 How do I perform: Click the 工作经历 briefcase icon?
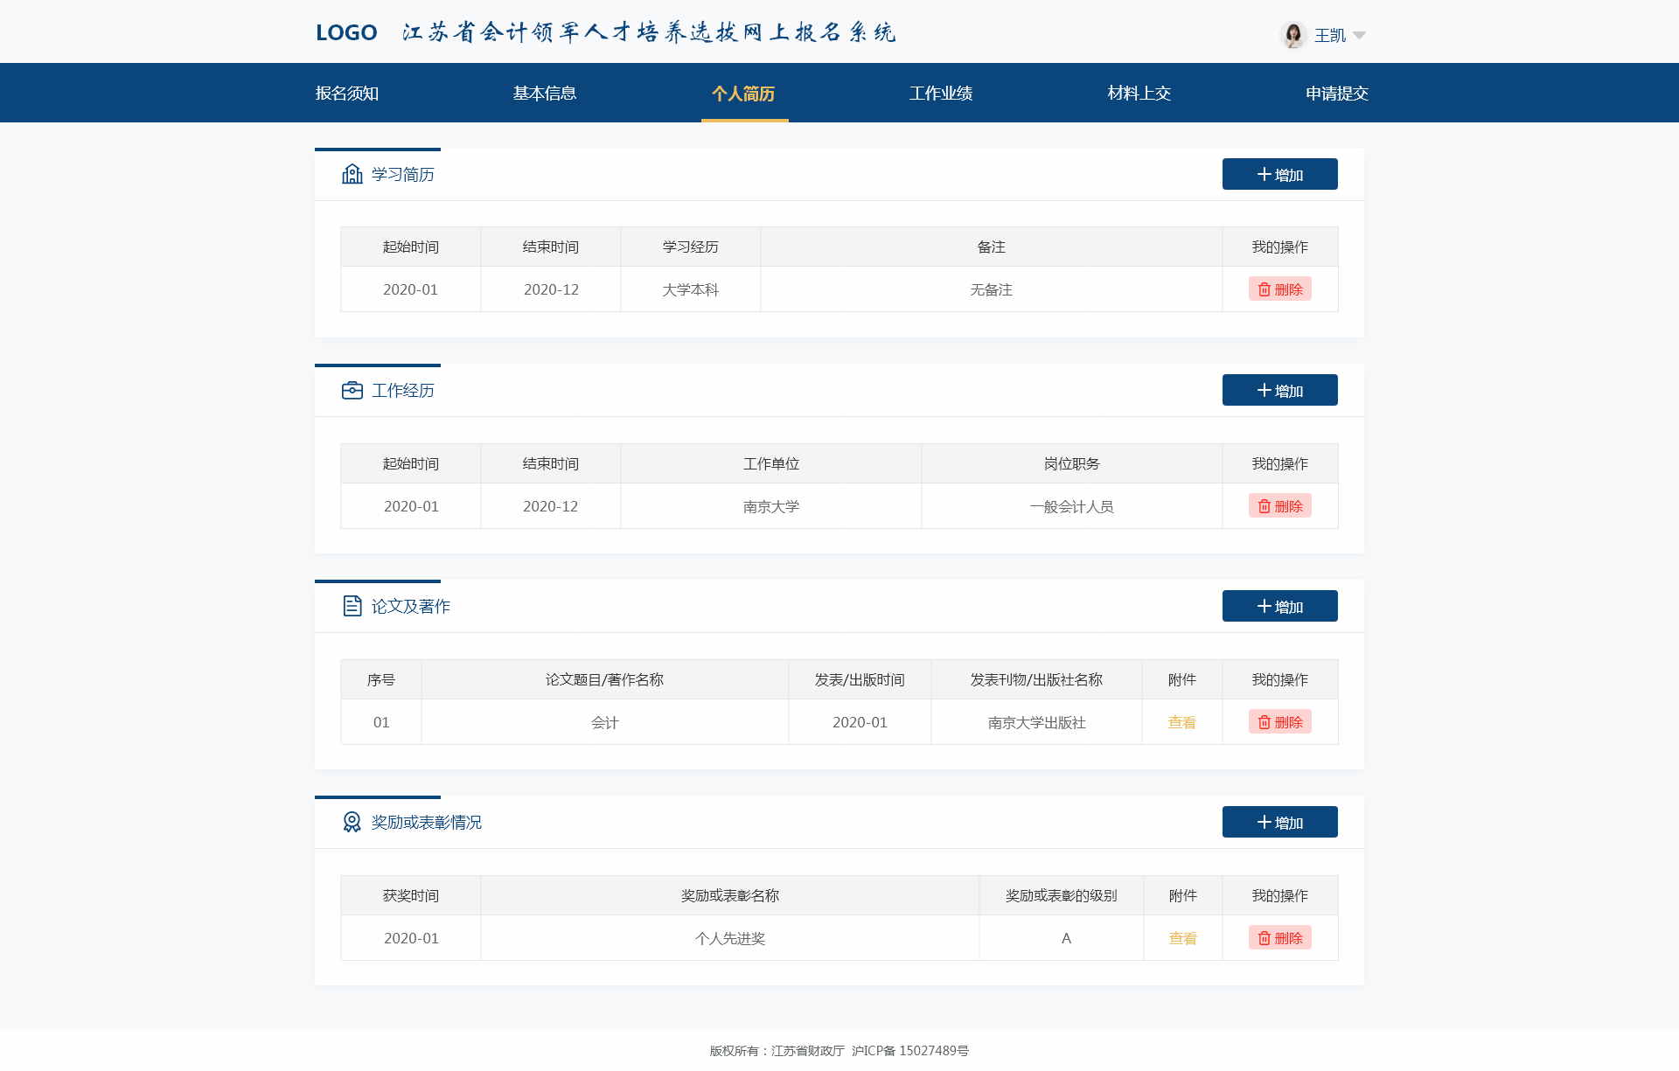[x=352, y=390]
